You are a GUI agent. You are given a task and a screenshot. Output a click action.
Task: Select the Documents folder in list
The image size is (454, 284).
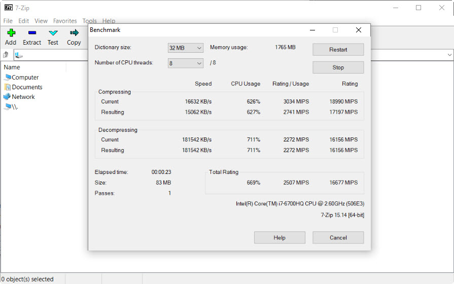27,87
